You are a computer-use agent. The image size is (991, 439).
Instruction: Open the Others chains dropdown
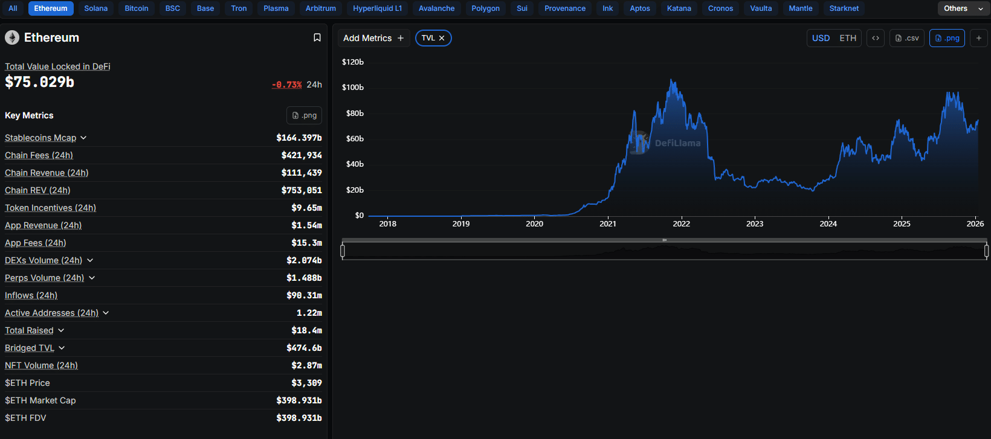(x=964, y=8)
